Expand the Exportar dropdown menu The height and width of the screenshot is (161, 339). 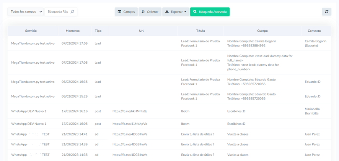pyautogui.click(x=176, y=12)
